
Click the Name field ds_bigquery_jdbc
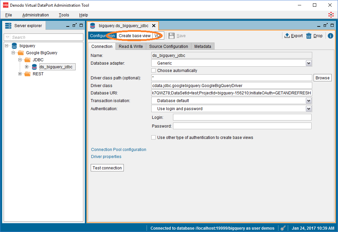(232, 56)
